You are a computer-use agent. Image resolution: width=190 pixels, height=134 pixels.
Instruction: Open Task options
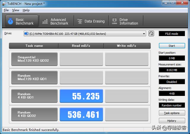172,113
